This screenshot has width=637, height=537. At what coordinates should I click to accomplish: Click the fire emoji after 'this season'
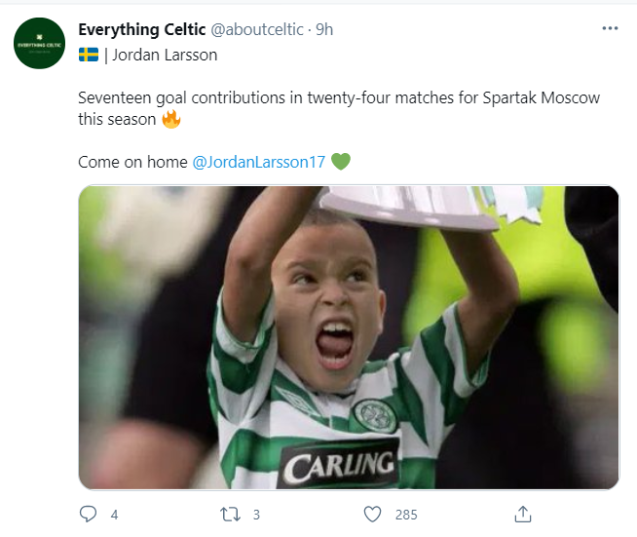171,120
